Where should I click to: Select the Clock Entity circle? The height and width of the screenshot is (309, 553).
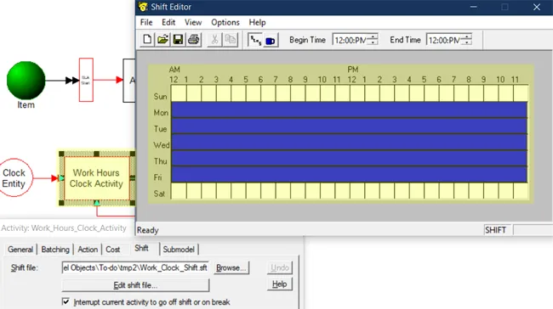pos(14,177)
